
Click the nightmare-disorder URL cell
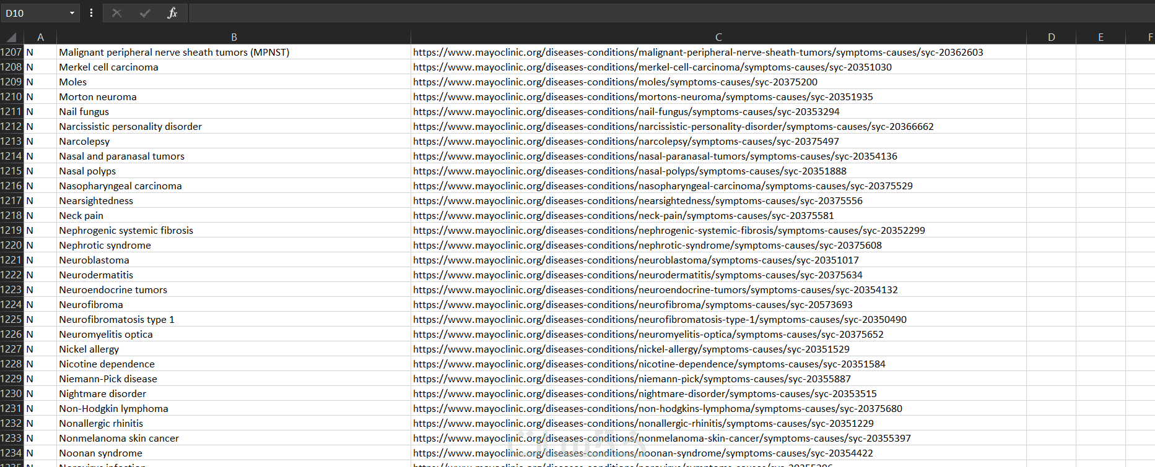tap(718, 393)
